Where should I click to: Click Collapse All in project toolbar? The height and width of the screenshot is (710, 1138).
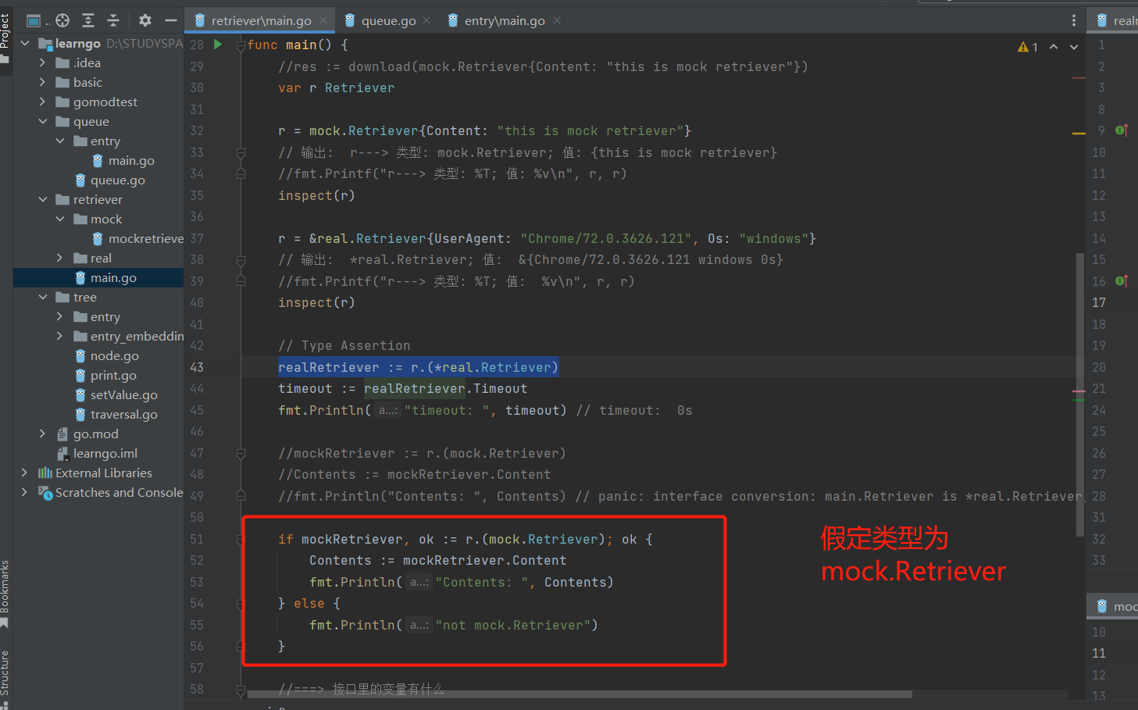(113, 20)
